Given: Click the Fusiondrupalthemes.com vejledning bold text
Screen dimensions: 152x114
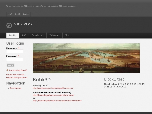Looking at the screenshot, I should [52, 92].
